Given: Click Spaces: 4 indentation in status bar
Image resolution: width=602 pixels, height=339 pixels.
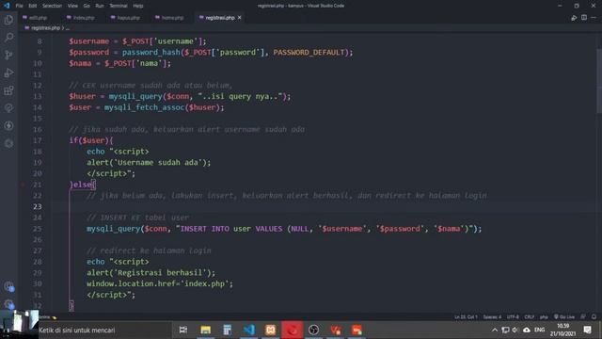Looking at the screenshot, I should [x=492, y=317].
